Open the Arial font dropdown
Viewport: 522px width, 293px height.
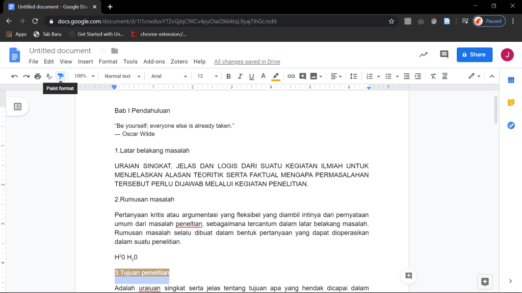pos(169,76)
